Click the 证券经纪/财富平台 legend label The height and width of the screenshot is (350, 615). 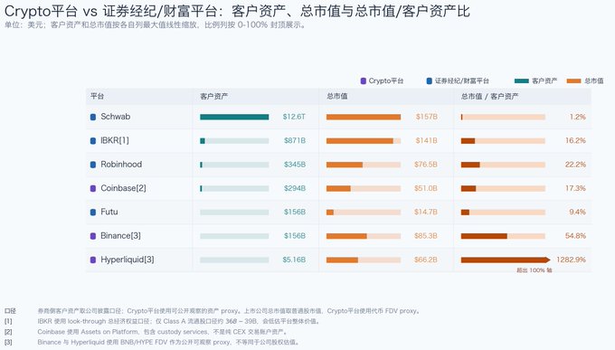coord(461,80)
